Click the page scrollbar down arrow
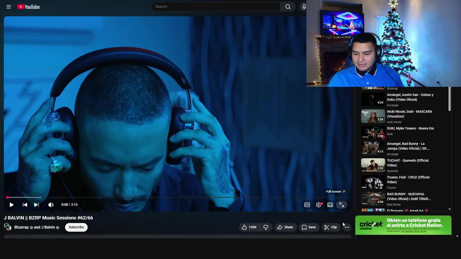The height and width of the screenshot is (259, 461). pyautogui.click(x=457, y=236)
